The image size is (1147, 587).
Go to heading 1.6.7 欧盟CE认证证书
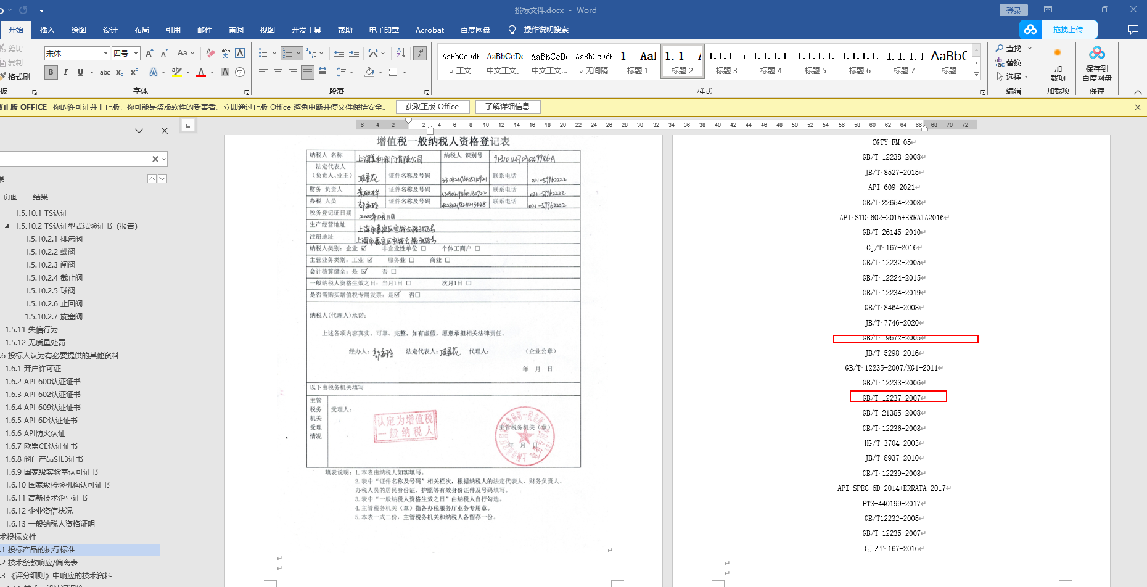(x=41, y=446)
